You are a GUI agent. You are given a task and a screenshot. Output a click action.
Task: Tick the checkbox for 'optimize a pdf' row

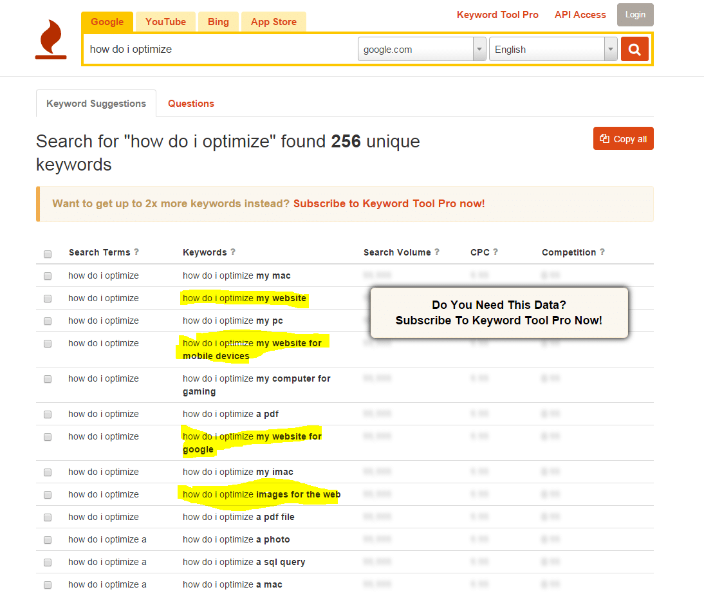coord(48,414)
